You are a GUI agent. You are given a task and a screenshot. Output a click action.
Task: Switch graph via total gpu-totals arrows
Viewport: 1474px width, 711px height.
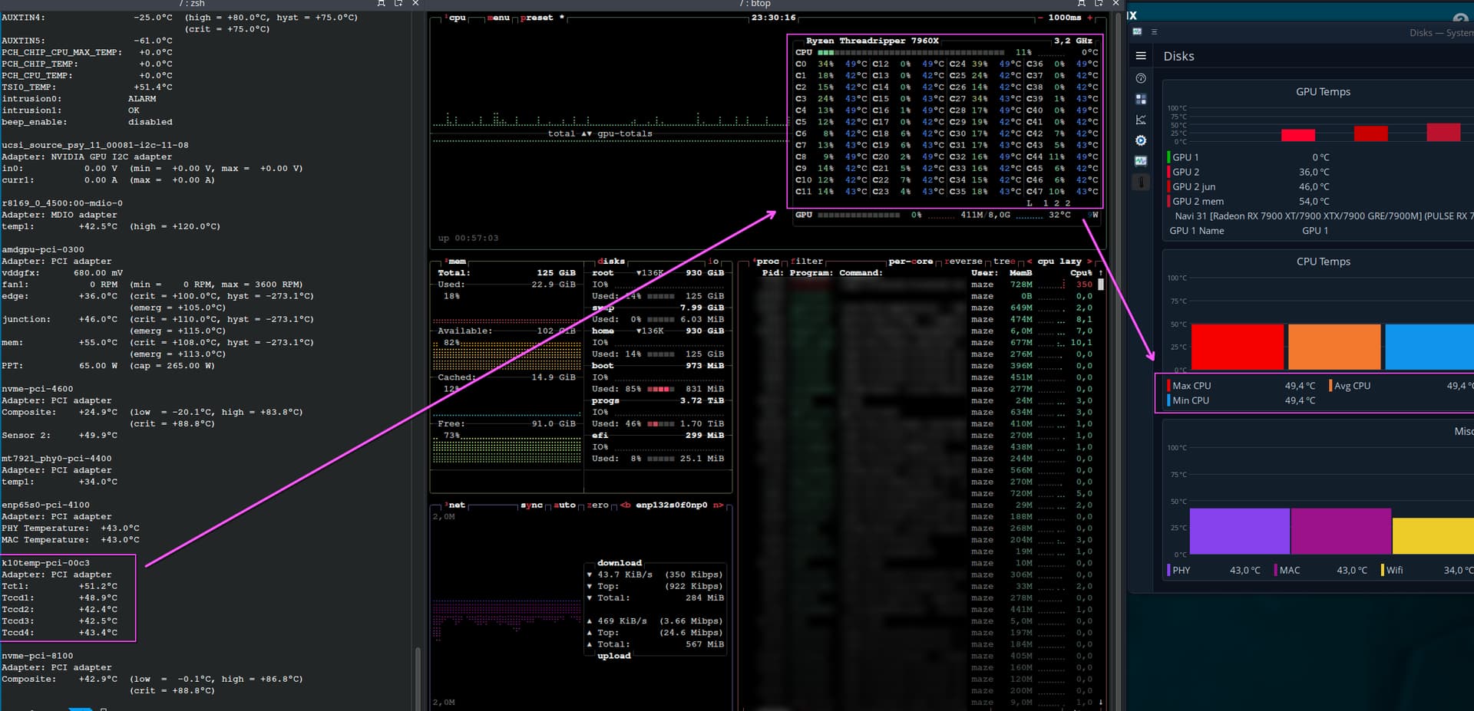point(587,133)
